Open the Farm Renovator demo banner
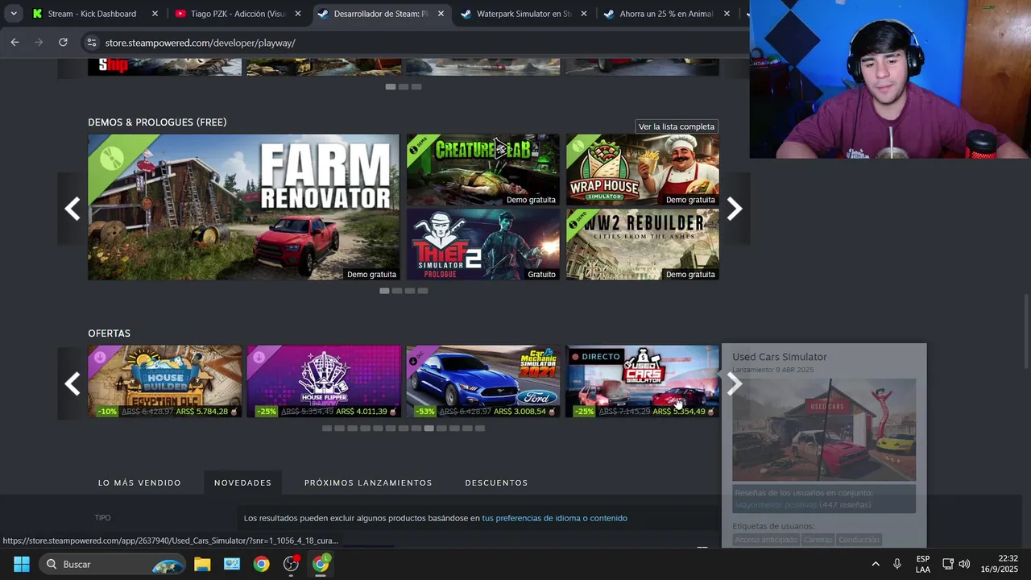Image resolution: width=1031 pixels, height=580 pixels. coord(243,207)
